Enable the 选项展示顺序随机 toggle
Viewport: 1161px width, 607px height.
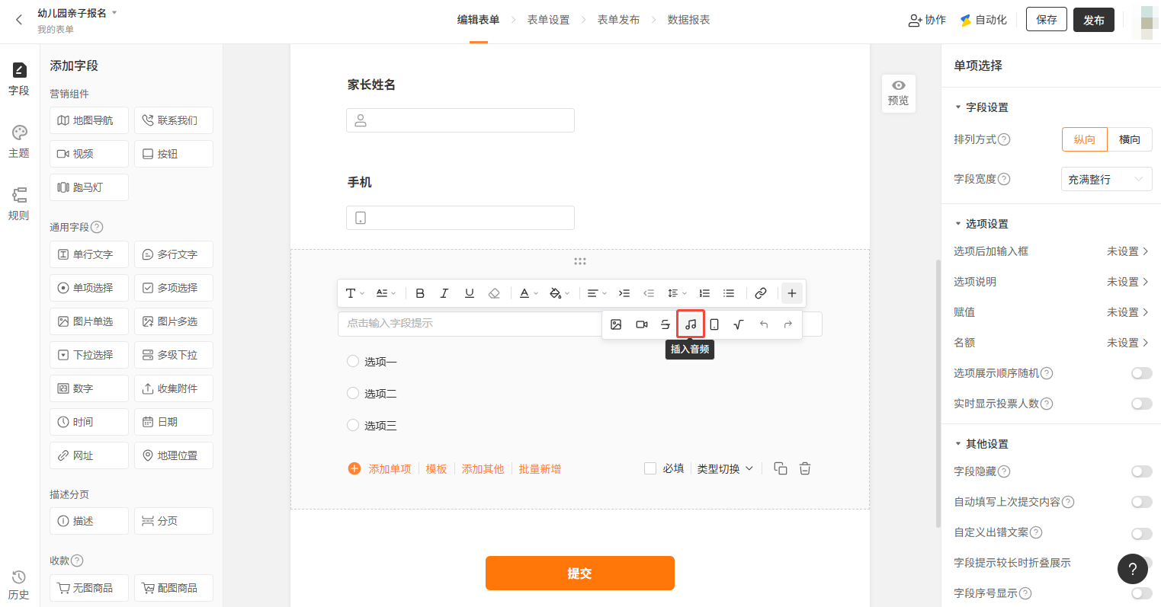click(1141, 373)
